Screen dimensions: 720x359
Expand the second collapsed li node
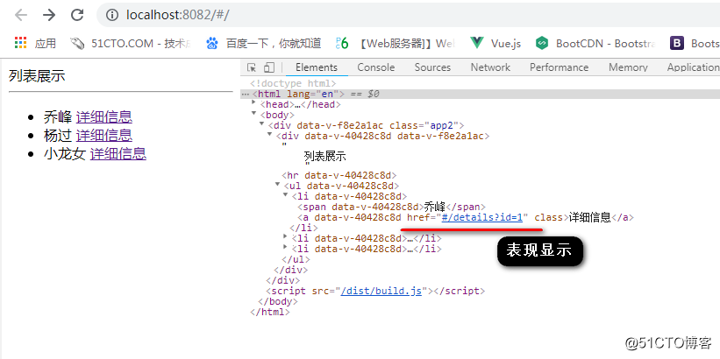[285, 237]
